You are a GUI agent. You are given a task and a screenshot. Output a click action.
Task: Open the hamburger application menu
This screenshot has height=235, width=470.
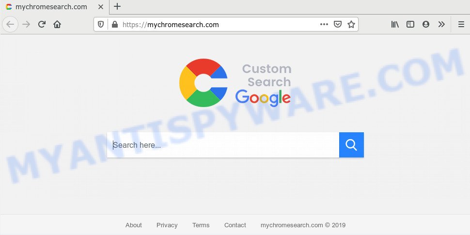click(461, 24)
